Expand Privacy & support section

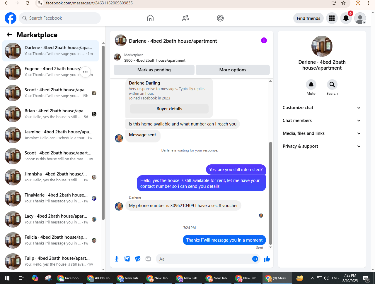[322, 146]
